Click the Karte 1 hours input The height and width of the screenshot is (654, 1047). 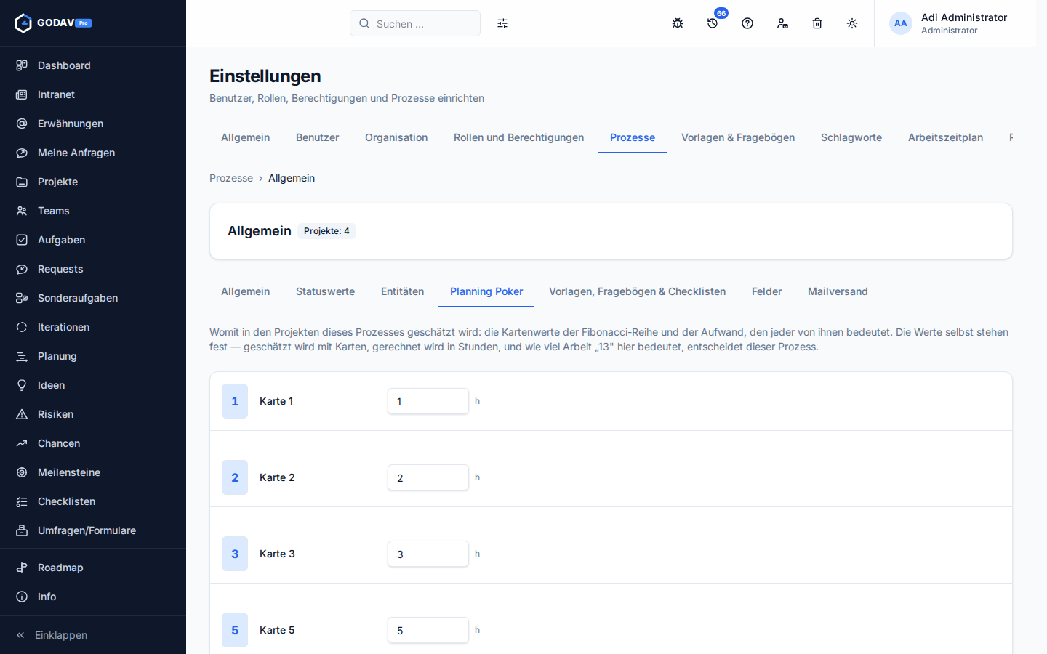click(x=428, y=401)
